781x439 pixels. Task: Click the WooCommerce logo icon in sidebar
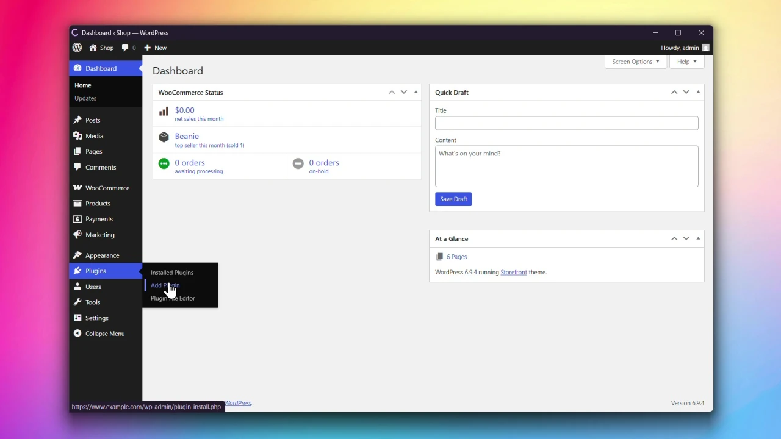point(77,188)
